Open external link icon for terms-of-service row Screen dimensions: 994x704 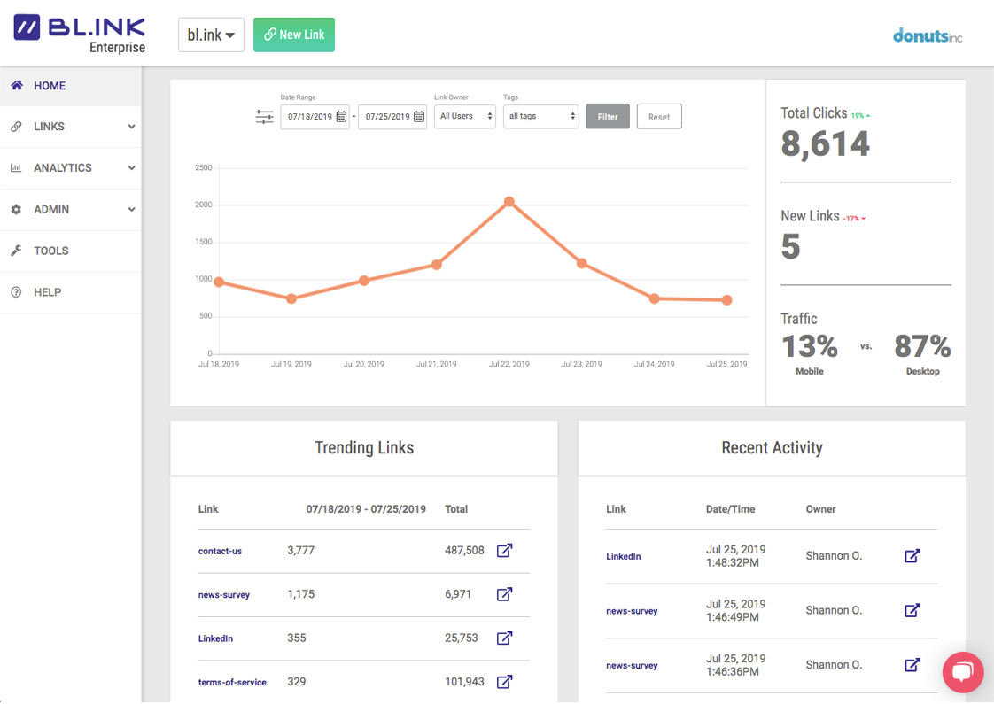(x=504, y=682)
